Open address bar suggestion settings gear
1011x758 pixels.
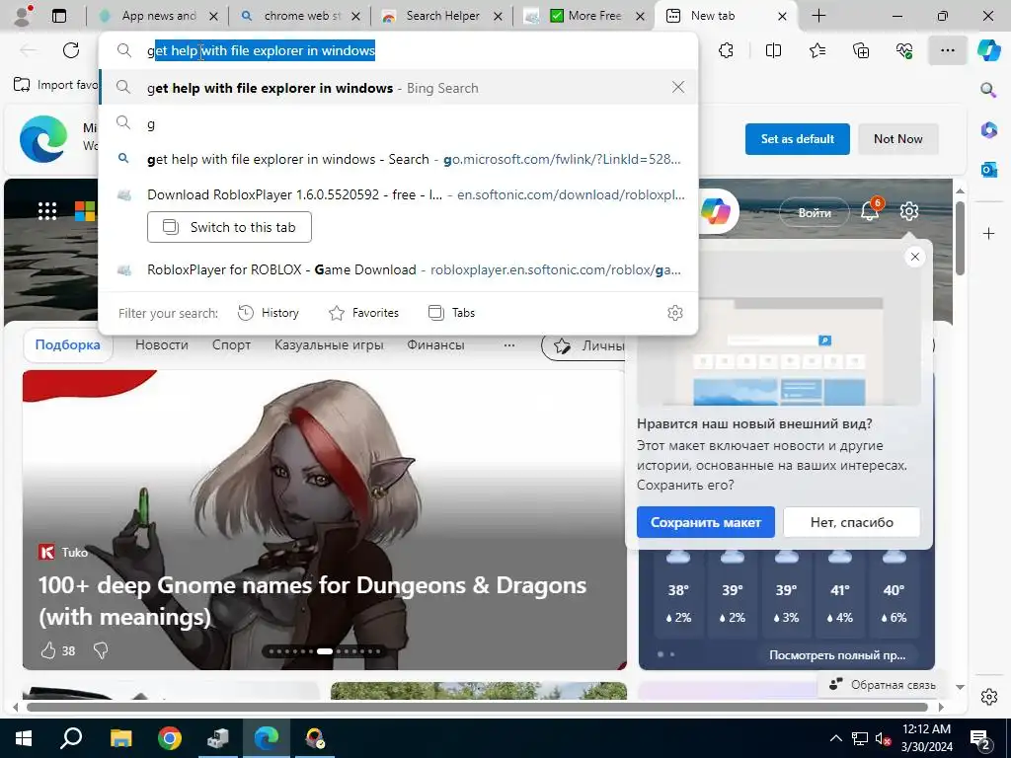(675, 313)
